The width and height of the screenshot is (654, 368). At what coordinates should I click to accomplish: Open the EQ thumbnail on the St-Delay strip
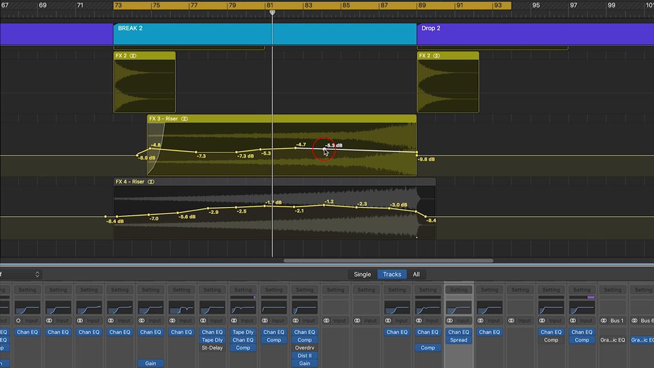click(212, 308)
